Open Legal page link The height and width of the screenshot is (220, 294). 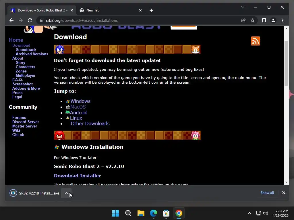17,97
